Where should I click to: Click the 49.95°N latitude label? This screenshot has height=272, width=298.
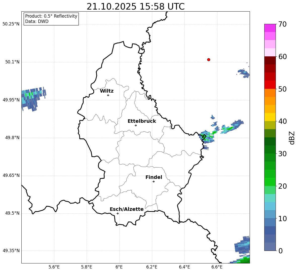[x=11, y=100]
